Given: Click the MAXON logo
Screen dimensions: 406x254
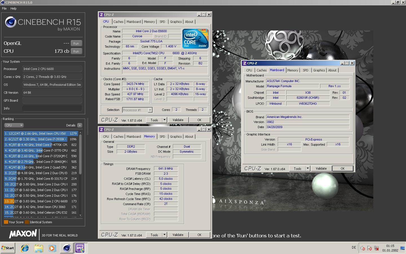Looking at the screenshot, I should pyautogui.click(x=23, y=234).
